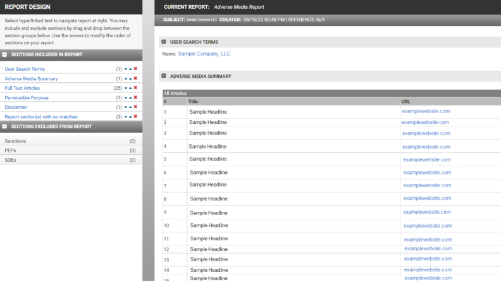
Task: Collapse the Adverse Media Summary section
Action: [164, 76]
